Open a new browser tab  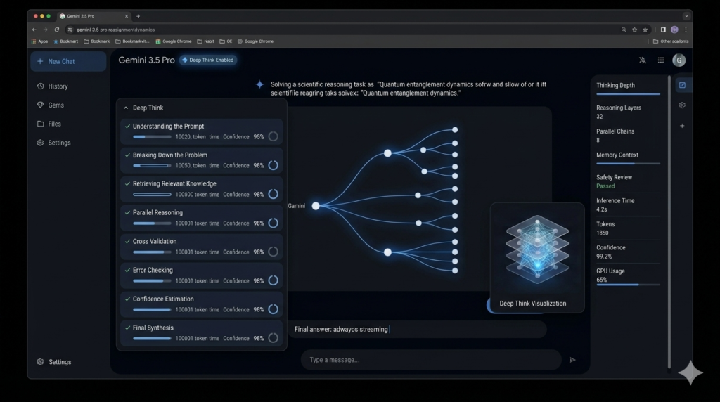click(138, 16)
